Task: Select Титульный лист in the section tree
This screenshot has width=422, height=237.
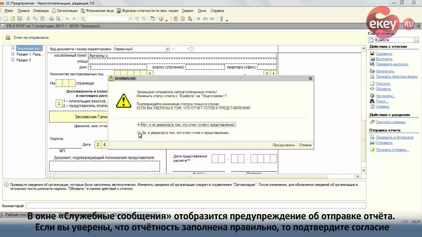Action: 29,48
